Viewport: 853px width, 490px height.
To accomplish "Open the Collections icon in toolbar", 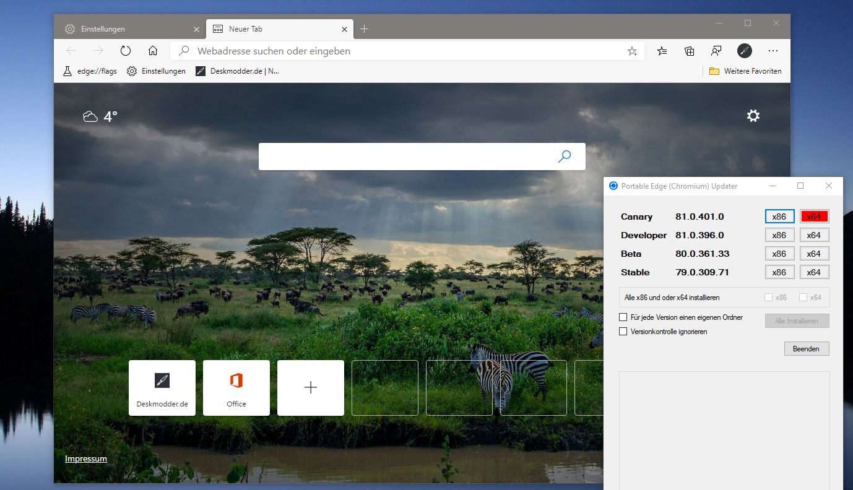I will pyautogui.click(x=689, y=51).
